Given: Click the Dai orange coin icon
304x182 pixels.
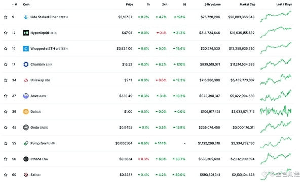Looking at the screenshot, I should coord(26,111).
